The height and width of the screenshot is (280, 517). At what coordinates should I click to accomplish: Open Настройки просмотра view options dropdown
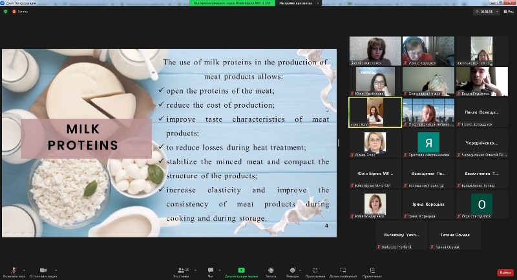[x=299, y=3]
